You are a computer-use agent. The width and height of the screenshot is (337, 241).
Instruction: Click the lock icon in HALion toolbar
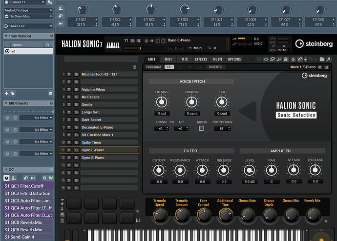click(286, 59)
